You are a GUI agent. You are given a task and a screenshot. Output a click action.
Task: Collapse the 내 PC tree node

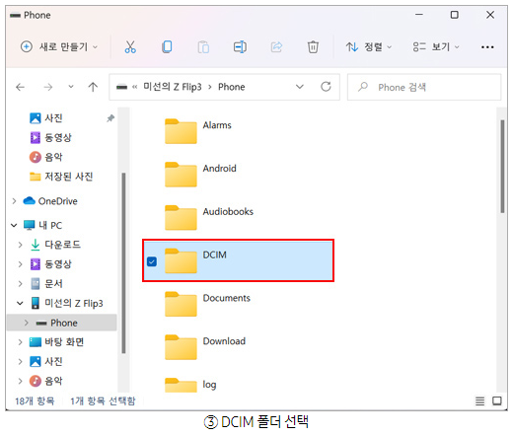tap(14, 225)
